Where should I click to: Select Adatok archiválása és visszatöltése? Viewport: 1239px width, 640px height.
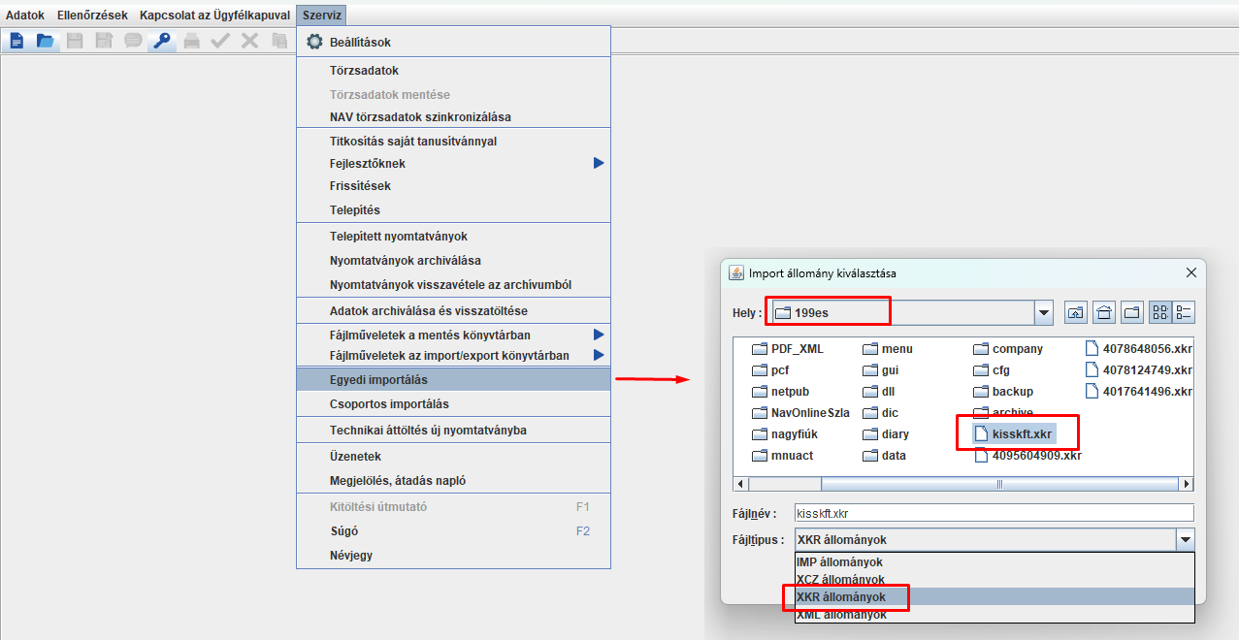[x=453, y=311]
